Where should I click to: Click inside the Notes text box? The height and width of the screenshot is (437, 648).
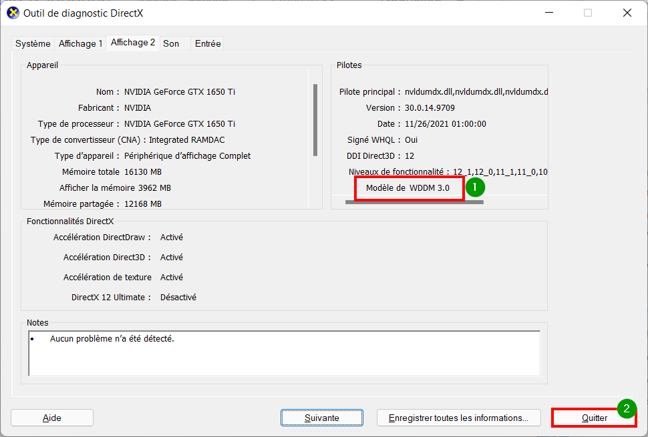[x=285, y=353]
